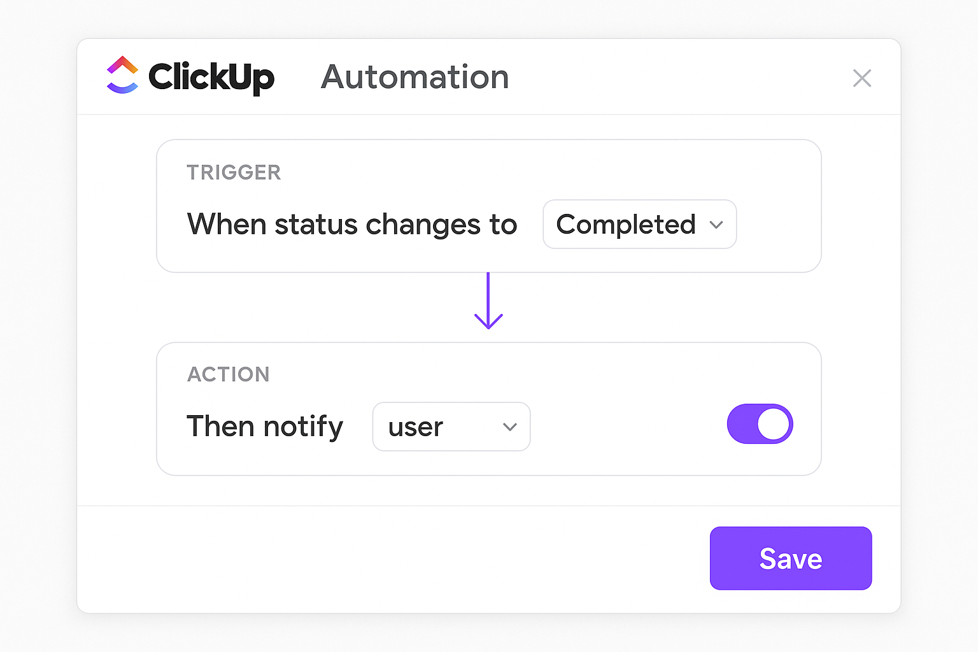
Task: Click the "When status changes to" text
Action: 351,225
